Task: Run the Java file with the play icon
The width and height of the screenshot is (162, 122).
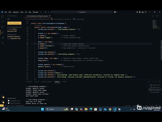Action: (152, 16)
